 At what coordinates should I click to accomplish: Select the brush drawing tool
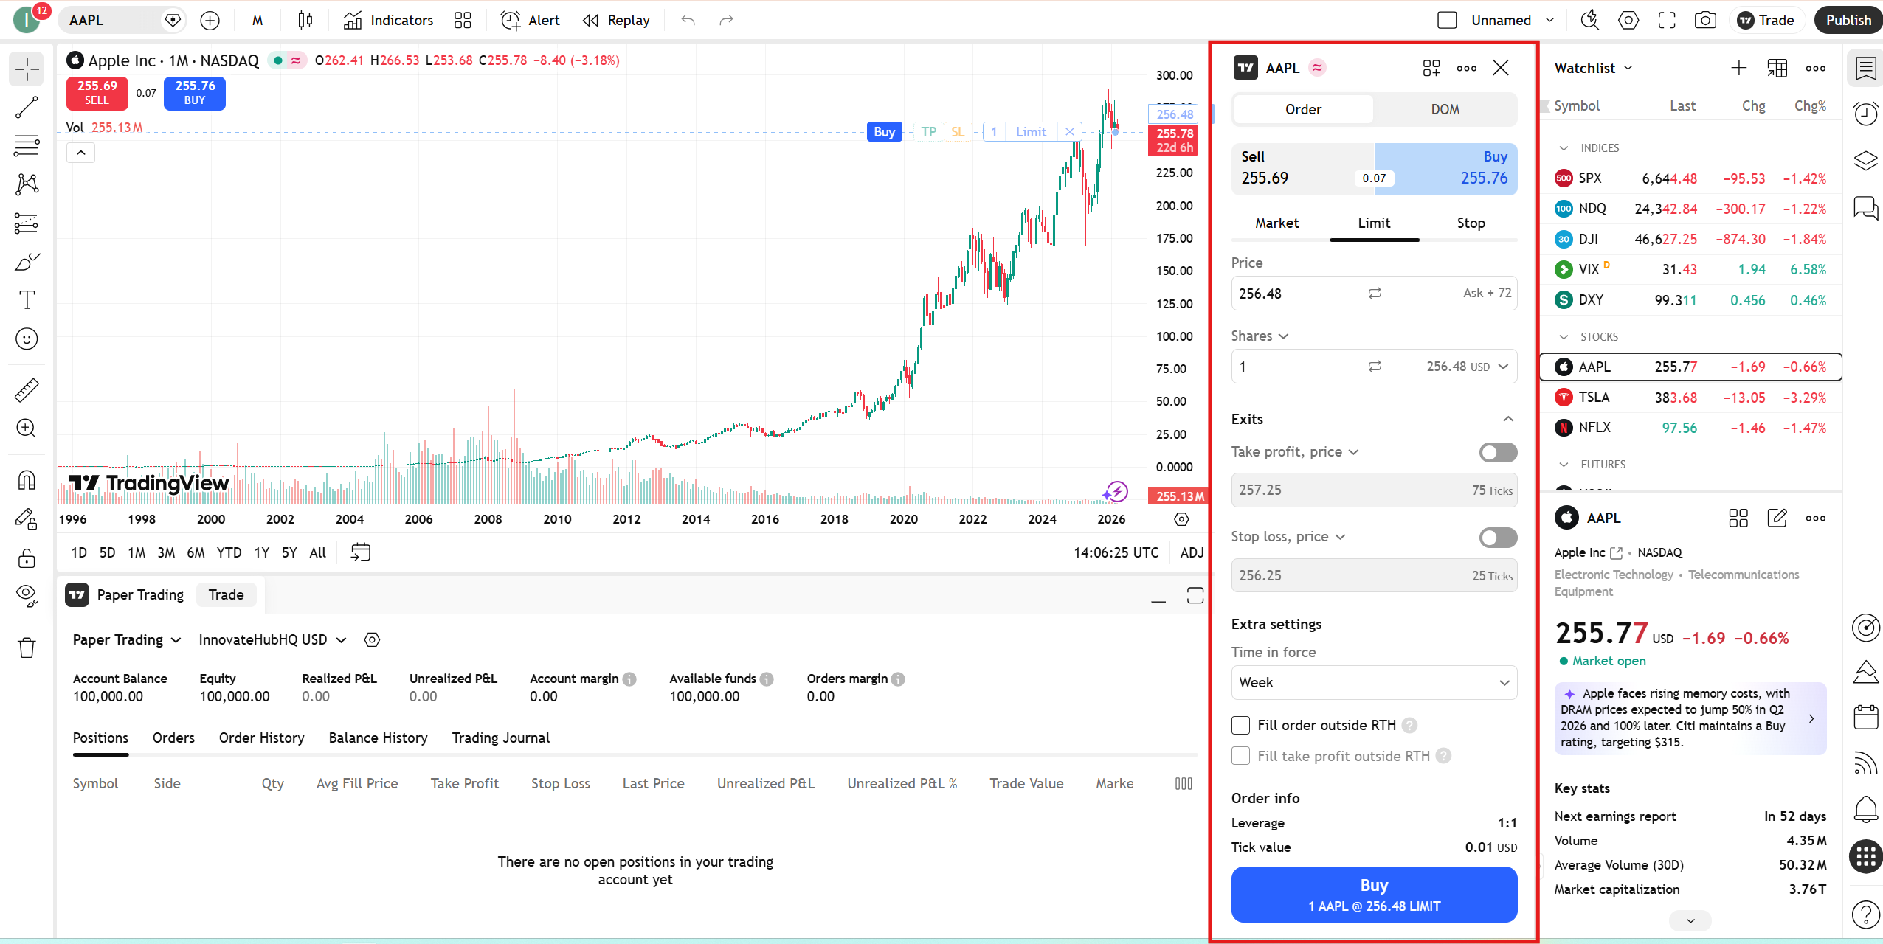click(x=27, y=261)
